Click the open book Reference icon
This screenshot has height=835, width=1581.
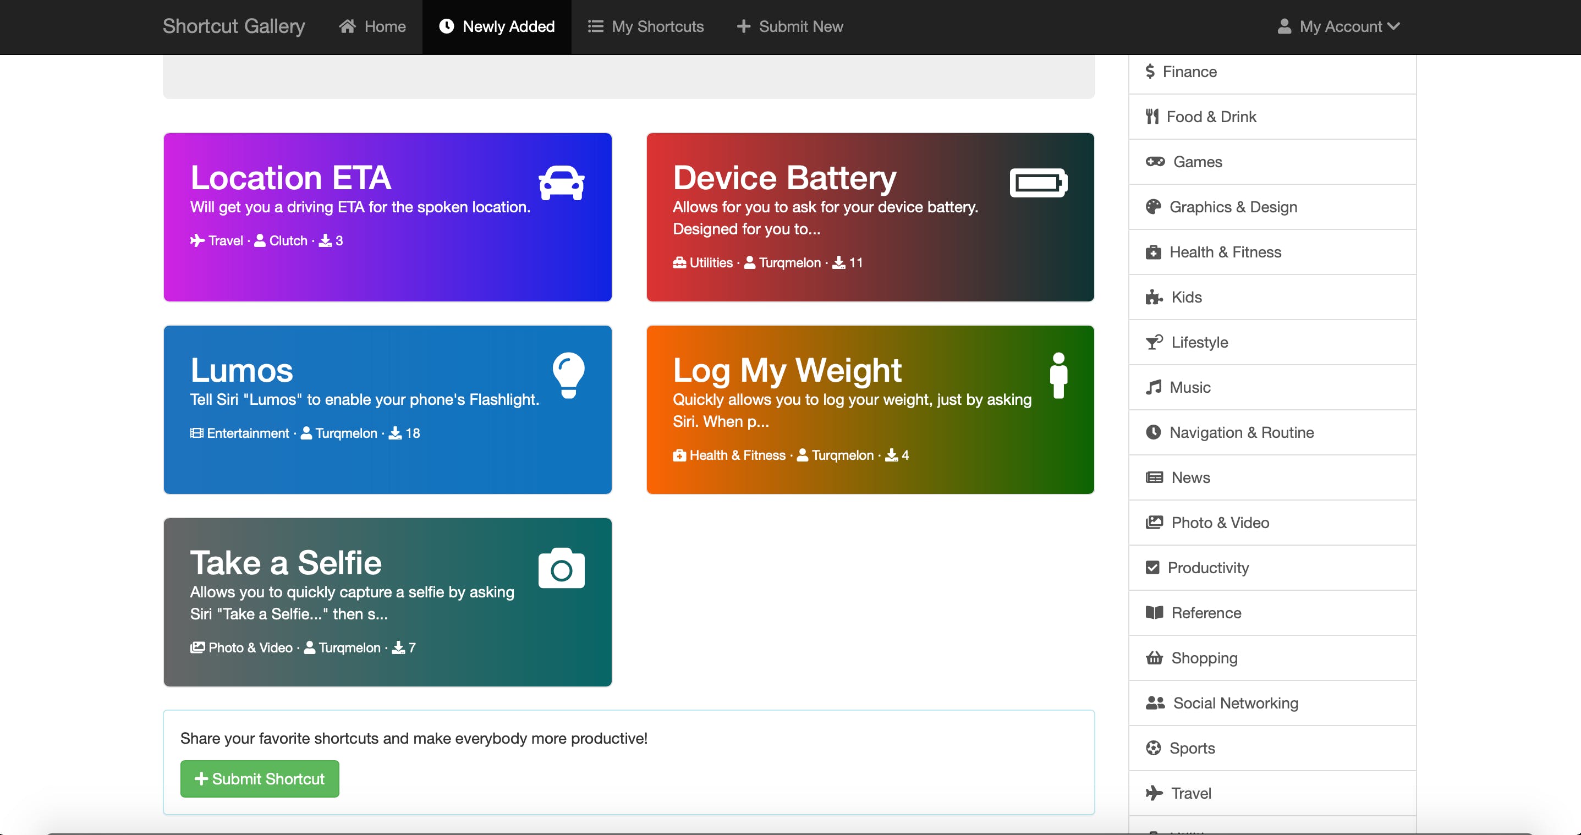tap(1154, 613)
